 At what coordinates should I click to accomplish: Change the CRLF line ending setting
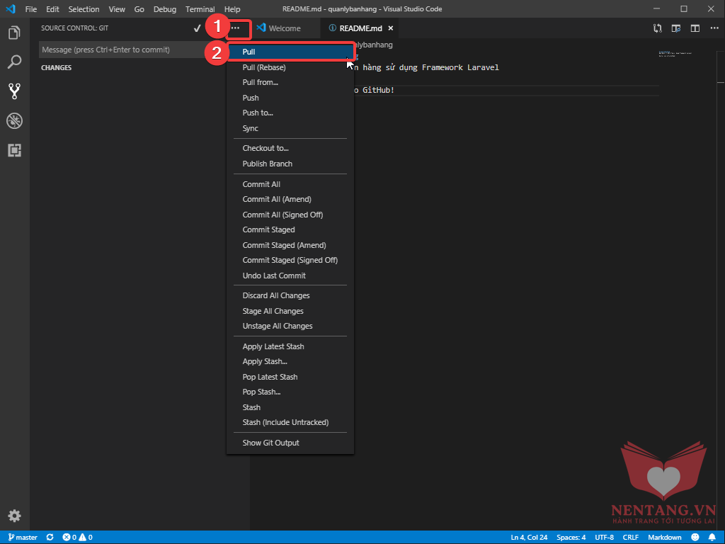(630, 538)
